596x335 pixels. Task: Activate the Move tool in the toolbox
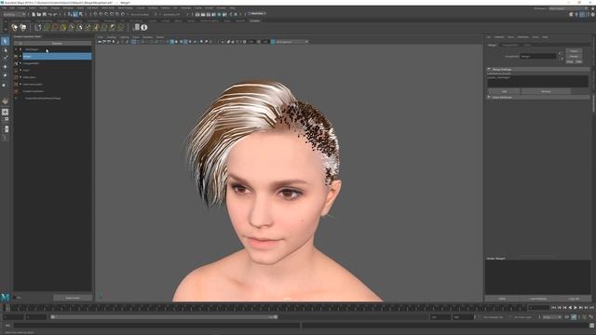point(5,66)
